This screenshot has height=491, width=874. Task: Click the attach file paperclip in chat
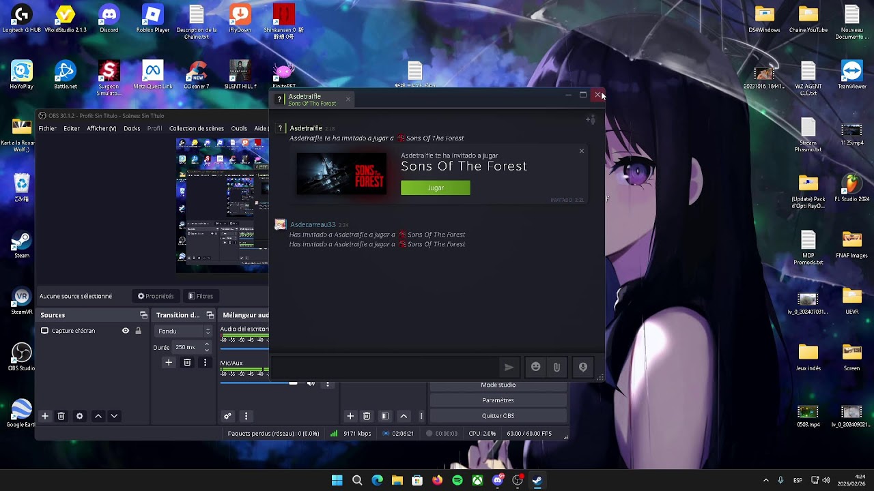pos(556,367)
